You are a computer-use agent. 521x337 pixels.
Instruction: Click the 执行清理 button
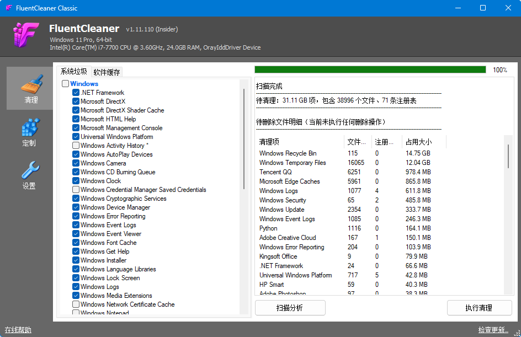tap(479, 308)
